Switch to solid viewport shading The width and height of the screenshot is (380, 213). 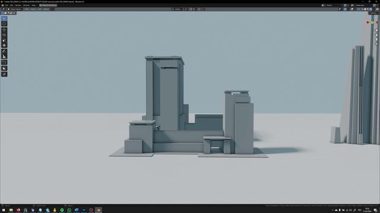tap(365, 9)
